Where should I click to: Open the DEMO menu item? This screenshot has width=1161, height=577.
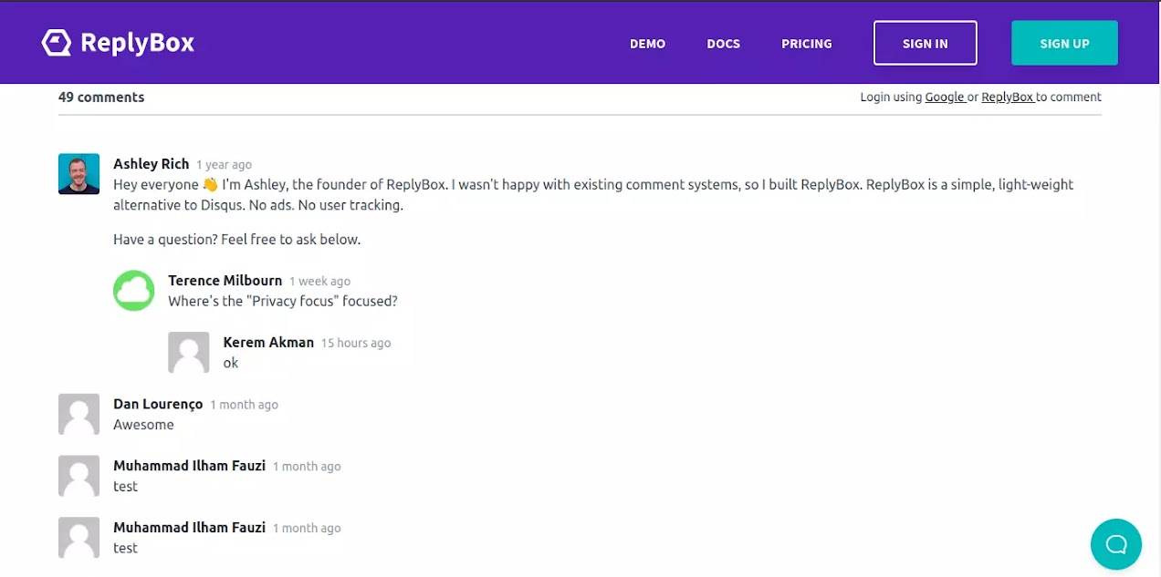point(647,44)
